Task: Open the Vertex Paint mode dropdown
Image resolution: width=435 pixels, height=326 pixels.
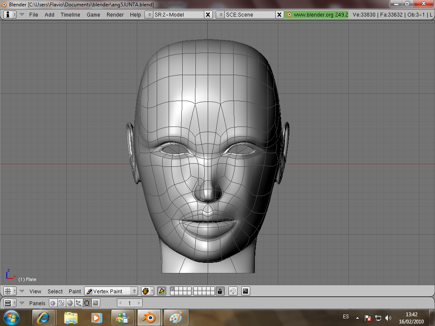Action: (x=111, y=291)
